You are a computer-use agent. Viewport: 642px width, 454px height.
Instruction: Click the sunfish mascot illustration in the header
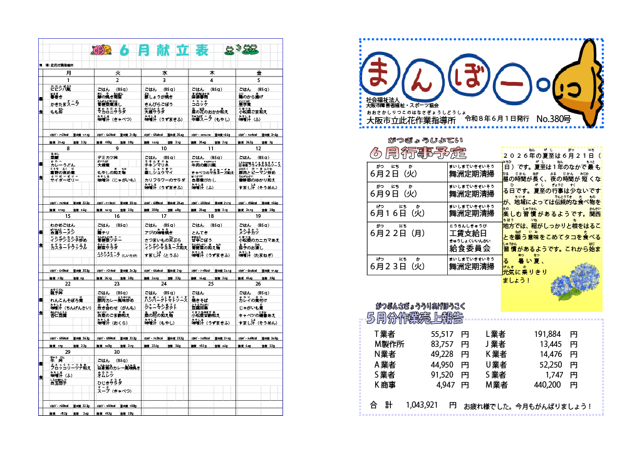[x=578, y=83]
